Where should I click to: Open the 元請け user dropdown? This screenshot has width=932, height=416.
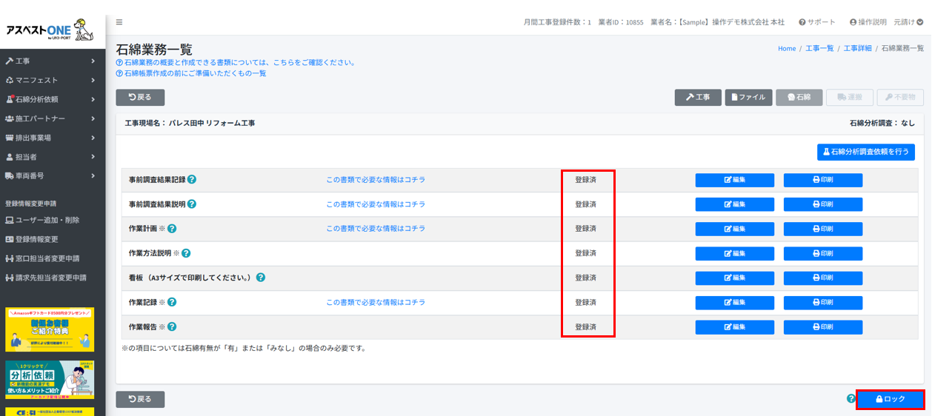(908, 22)
